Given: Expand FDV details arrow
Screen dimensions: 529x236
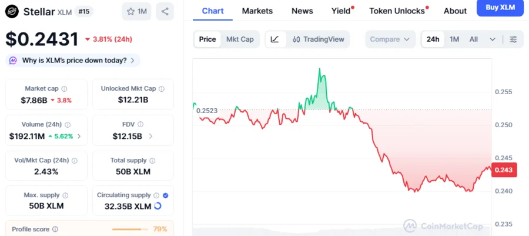Looking at the screenshot, I should [150, 136].
